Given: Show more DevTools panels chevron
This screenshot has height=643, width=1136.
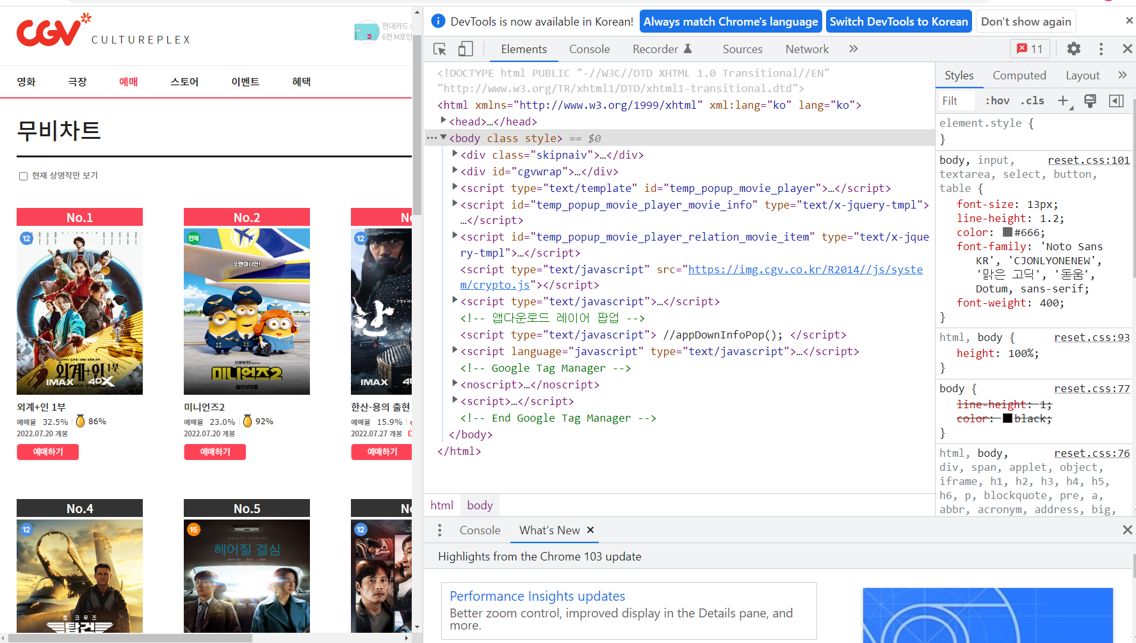Looking at the screenshot, I should 854,49.
